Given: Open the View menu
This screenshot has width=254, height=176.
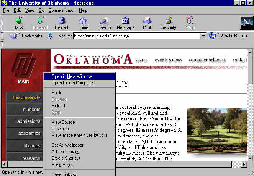Looking at the screenshot, I should (29, 10).
